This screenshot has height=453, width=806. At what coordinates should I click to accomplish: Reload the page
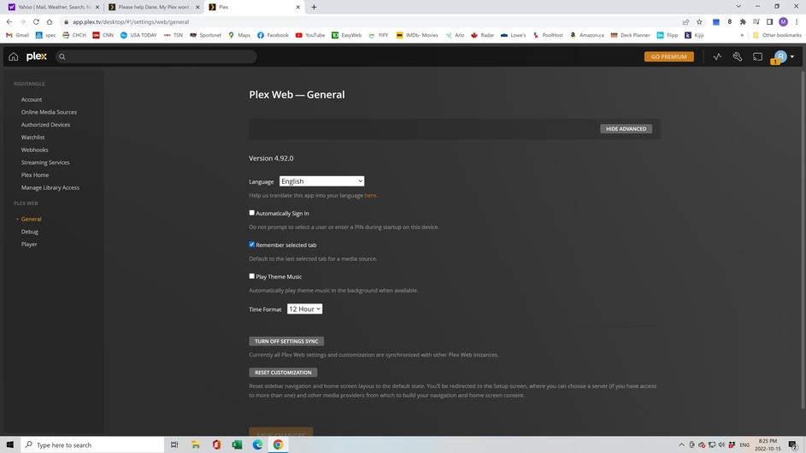(x=36, y=21)
